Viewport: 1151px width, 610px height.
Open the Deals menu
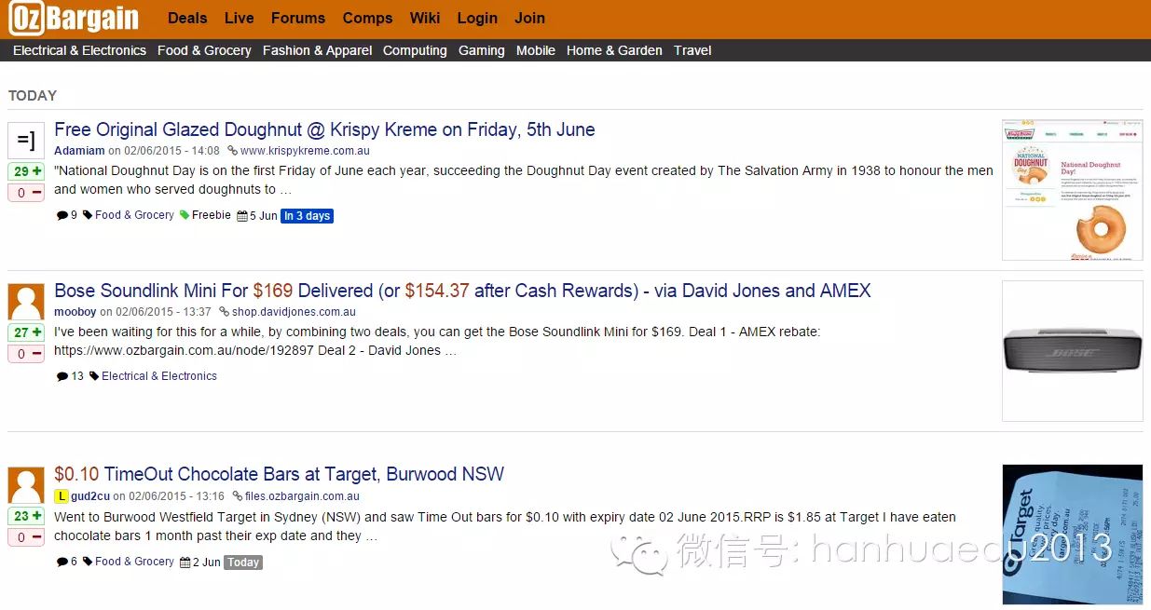point(187,18)
